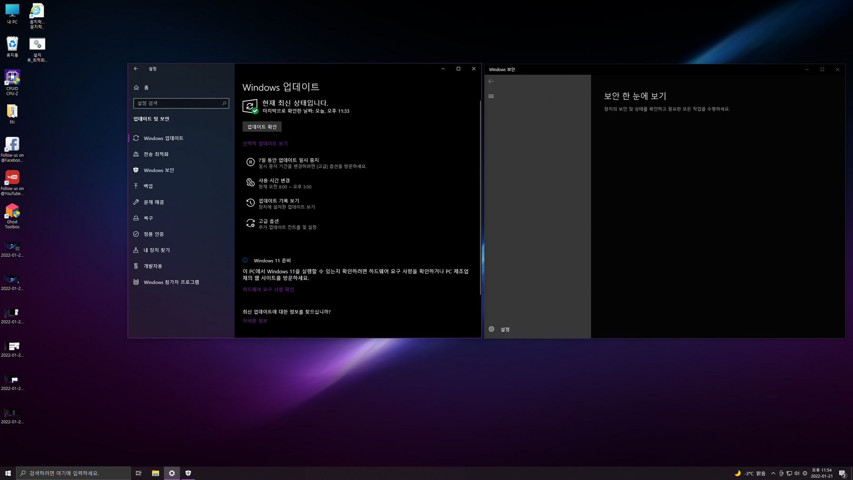Viewport: 853px width, 480px height.
Task: Open Task View on taskbar
Action: 139,473
